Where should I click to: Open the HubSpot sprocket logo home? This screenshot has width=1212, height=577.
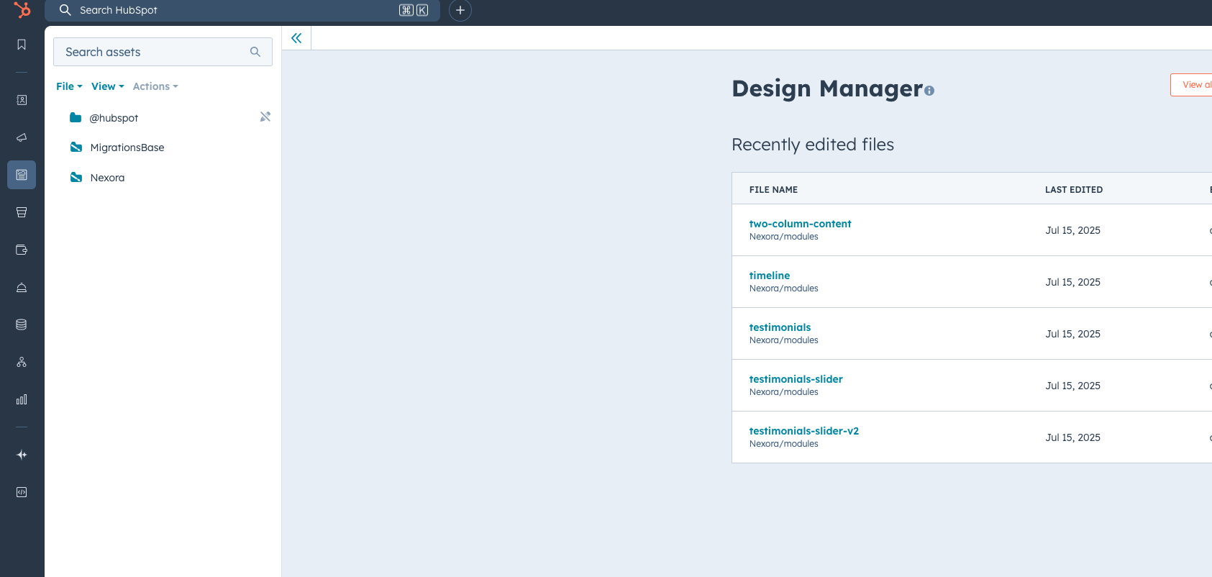[22, 10]
